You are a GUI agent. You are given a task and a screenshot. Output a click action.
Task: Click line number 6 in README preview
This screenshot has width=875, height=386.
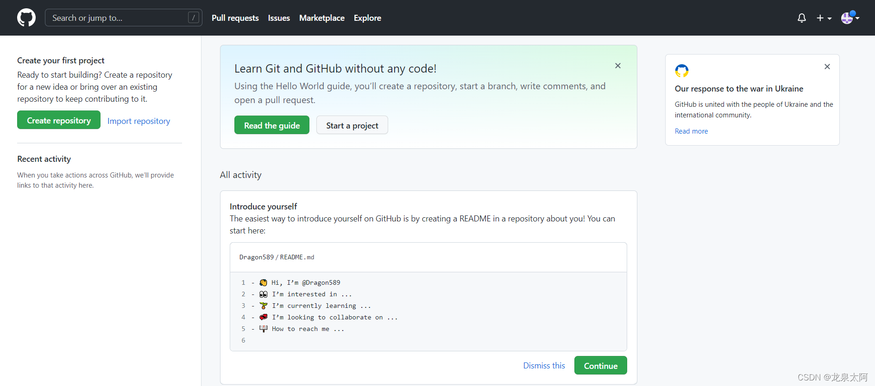pos(243,340)
